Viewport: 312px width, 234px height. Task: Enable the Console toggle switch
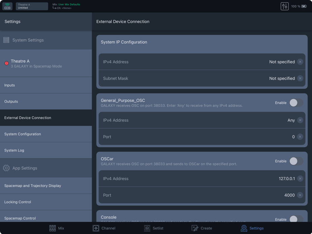[296, 219]
